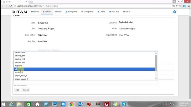Image resolution: width=191 pixels, height=107 pixels.
Task: Open the green Windows Store taskbar icon
Action: [29, 104]
